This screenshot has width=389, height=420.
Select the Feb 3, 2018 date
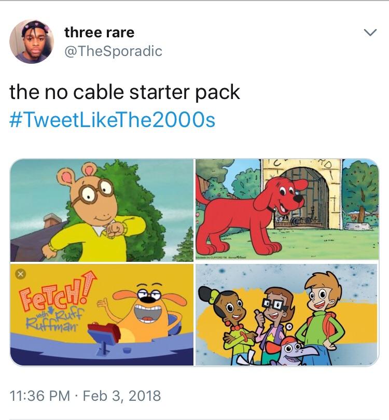[x=122, y=396]
